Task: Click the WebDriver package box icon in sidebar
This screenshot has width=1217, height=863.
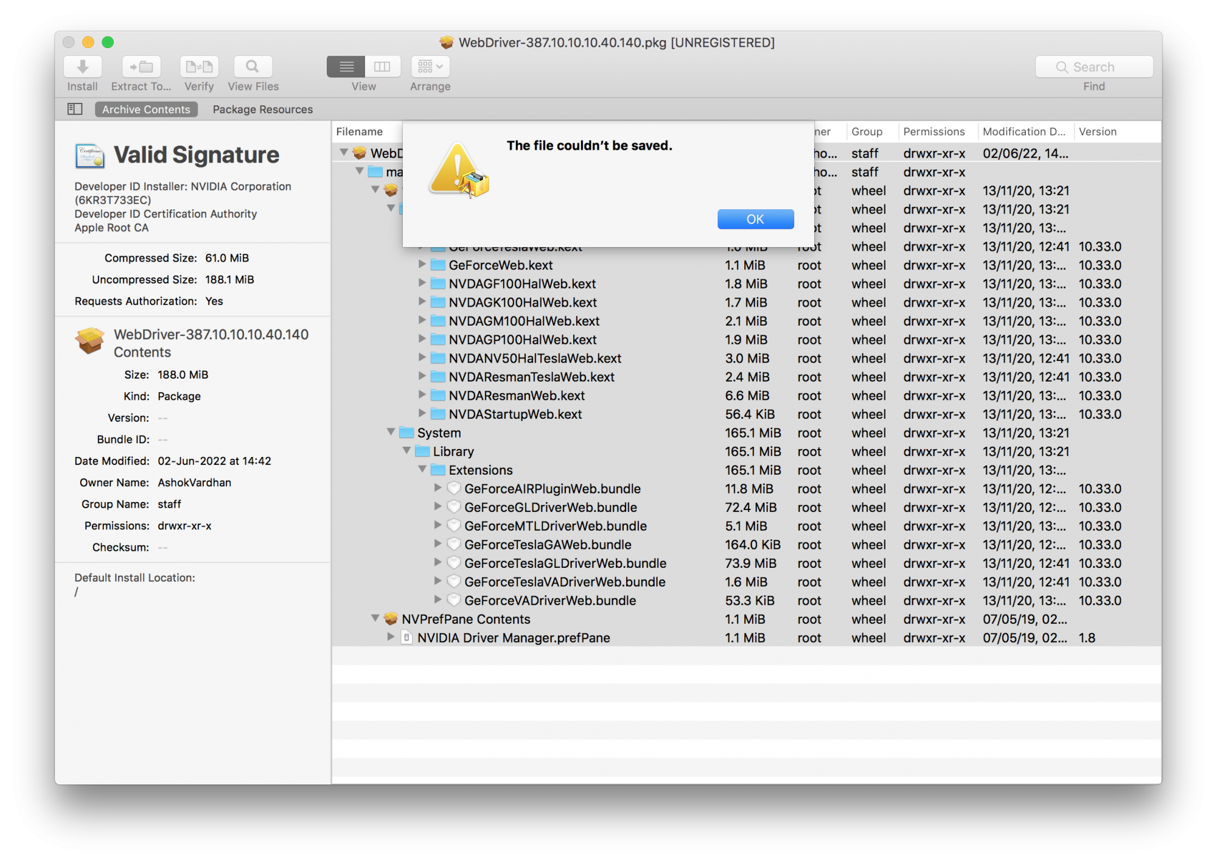Action: click(x=89, y=340)
